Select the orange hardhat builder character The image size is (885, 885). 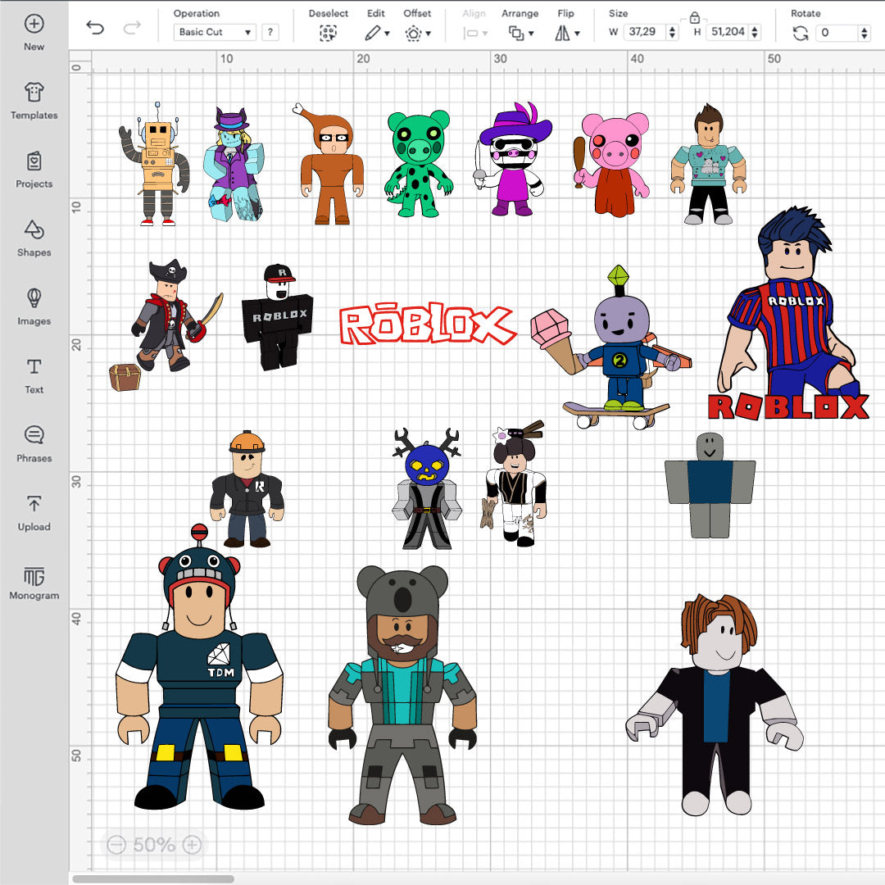[247, 488]
